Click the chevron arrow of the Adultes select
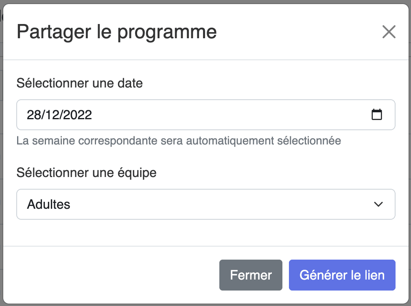This screenshot has width=411, height=306. [378, 204]
